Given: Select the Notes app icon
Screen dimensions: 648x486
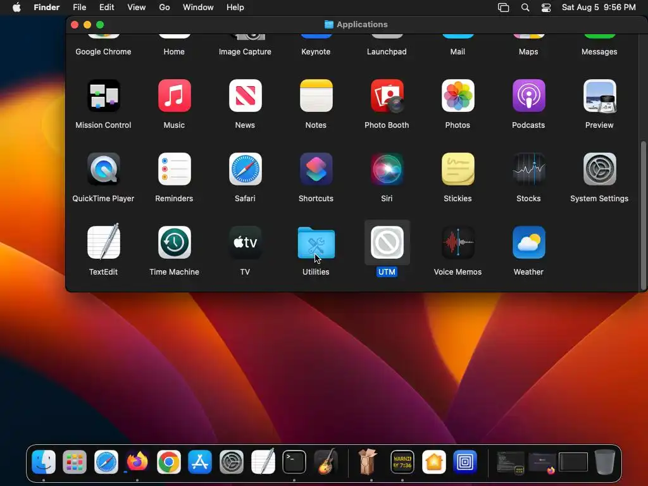Looking at the screenshot, I should tap(316, 96).
